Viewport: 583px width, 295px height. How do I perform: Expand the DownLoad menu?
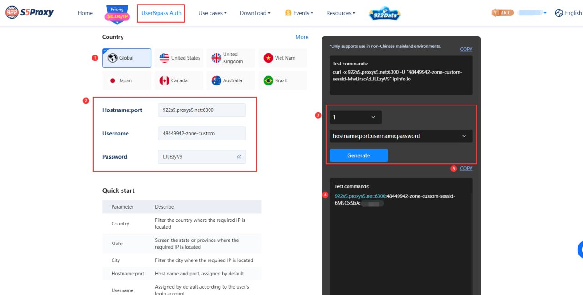(255, 13)
